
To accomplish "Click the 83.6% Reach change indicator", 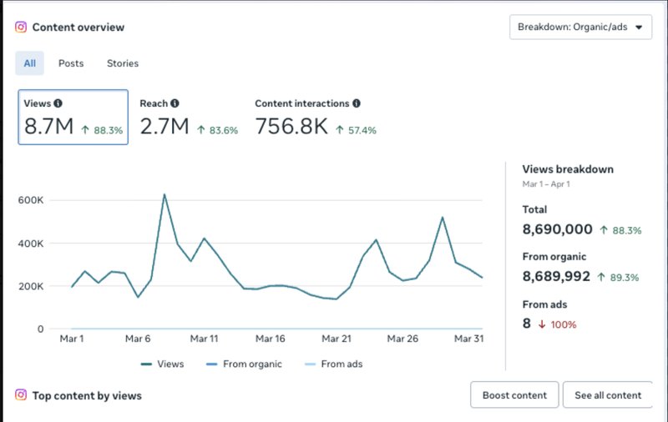I will click(x=217, y=130).
